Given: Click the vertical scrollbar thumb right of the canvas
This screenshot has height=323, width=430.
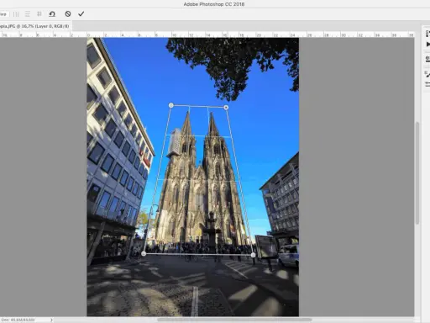Looking at the screenshot, I should click(x=417, y=173).
